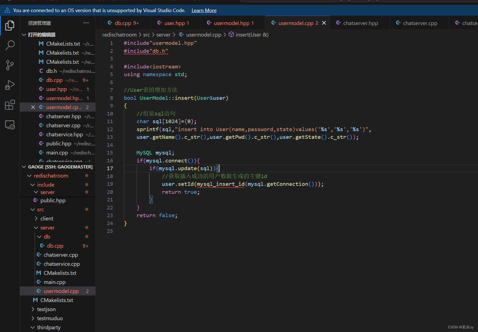478x332 pixels.
Task: Open main.cpp in open editors list
Action: pyautogui.click(x=58, y=153)
